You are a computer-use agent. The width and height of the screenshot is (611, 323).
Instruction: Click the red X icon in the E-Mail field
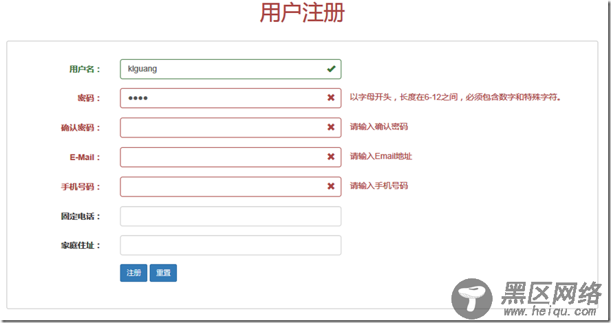[331, 157]
